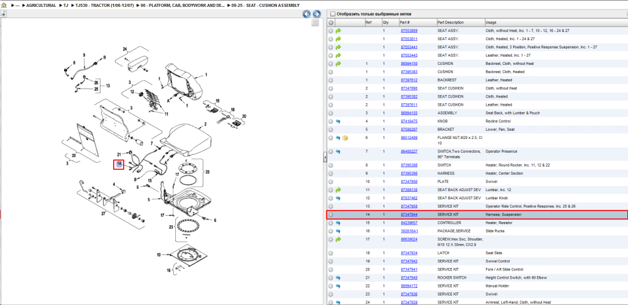Screen dimensions: 628x305
Task: Go to the home icon in breadcrumb
Action: click(4, 6)
